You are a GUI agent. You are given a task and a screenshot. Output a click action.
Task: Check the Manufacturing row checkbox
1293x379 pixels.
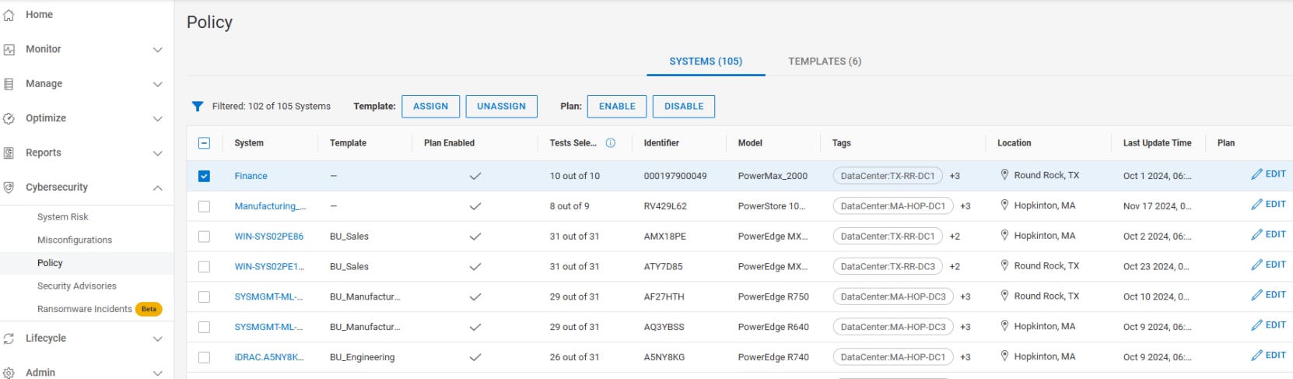[204, 206]
